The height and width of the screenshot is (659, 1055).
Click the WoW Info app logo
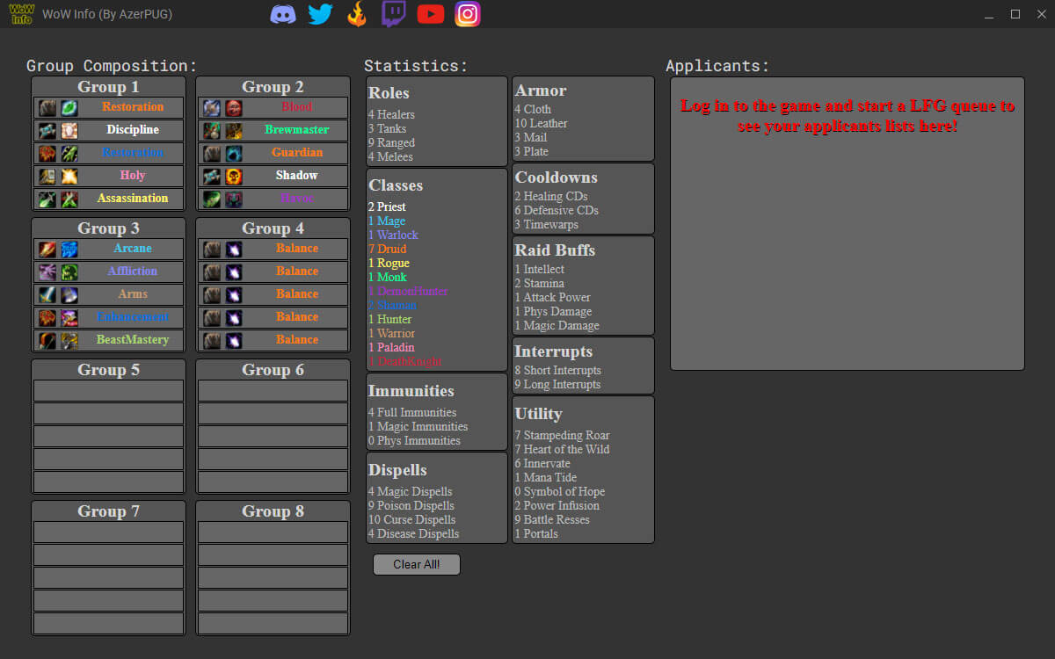coord(21,14)
